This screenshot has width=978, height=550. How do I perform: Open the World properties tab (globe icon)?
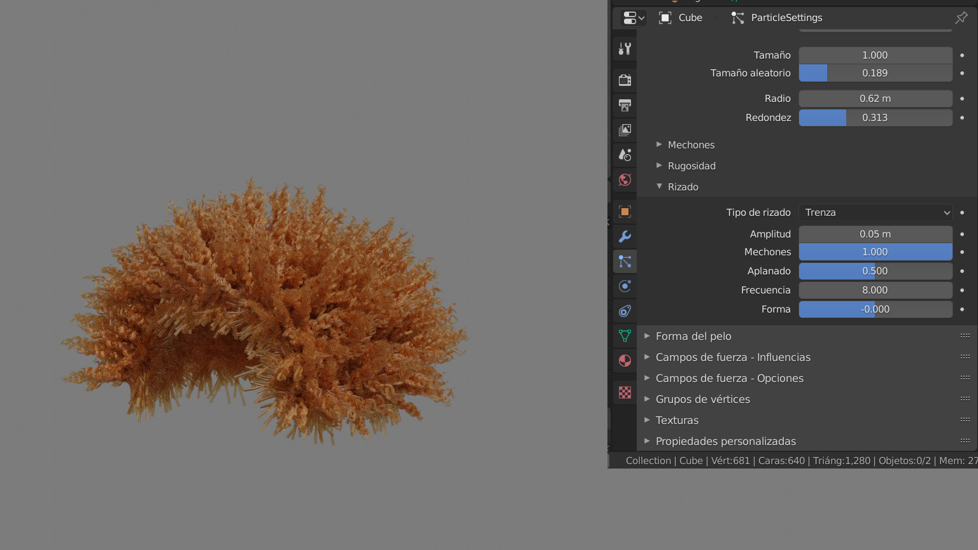coord(625,180)
